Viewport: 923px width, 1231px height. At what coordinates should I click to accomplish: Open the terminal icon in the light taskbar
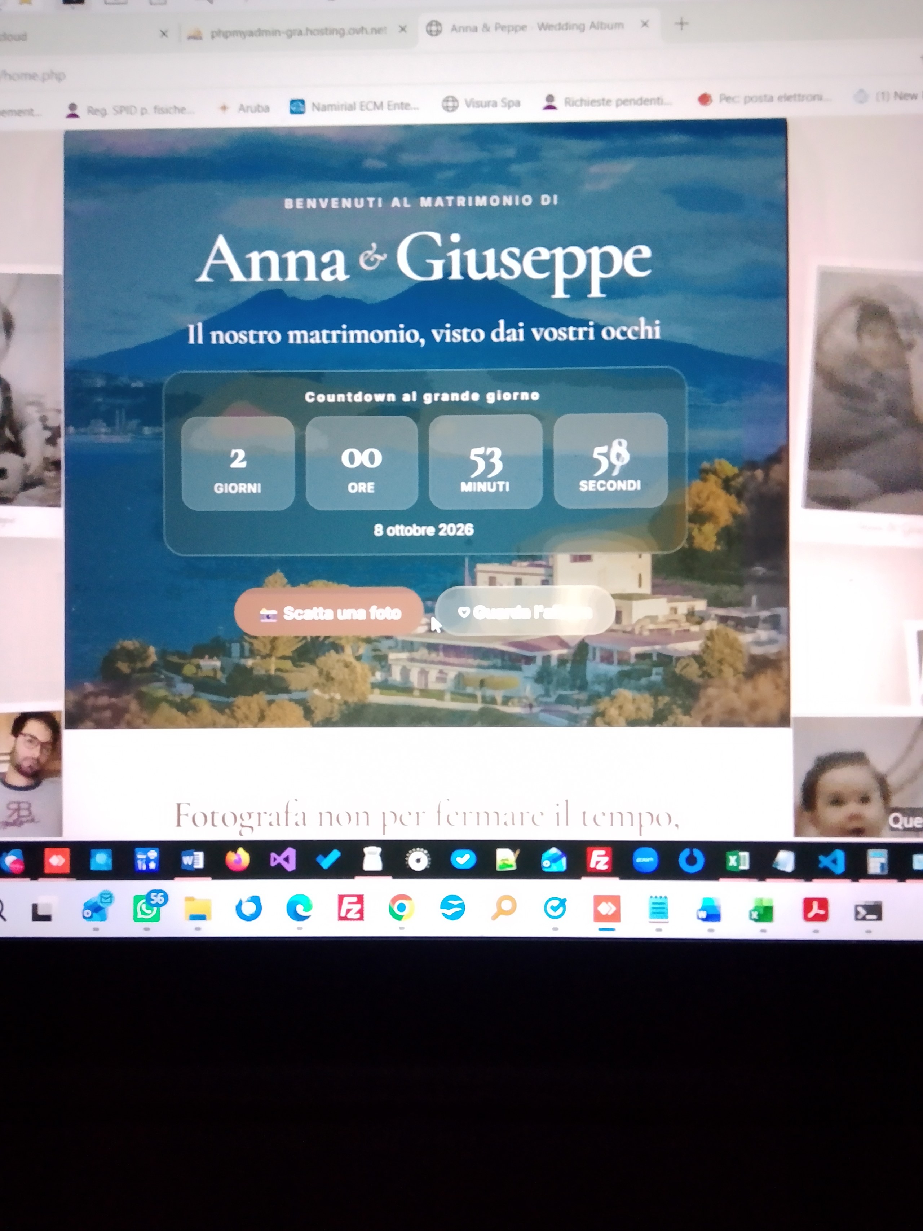click(868, 911)
